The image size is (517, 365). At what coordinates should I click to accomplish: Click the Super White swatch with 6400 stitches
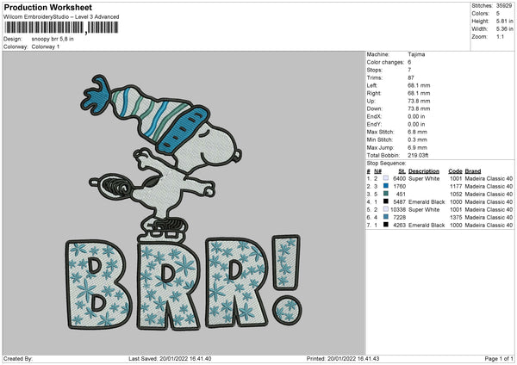(x=385, y=178)
